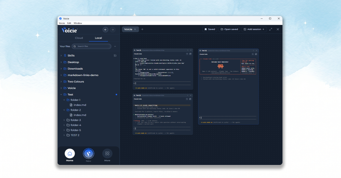Click the Saved button
Screen dimensions: 341x178
pos(210,29)
